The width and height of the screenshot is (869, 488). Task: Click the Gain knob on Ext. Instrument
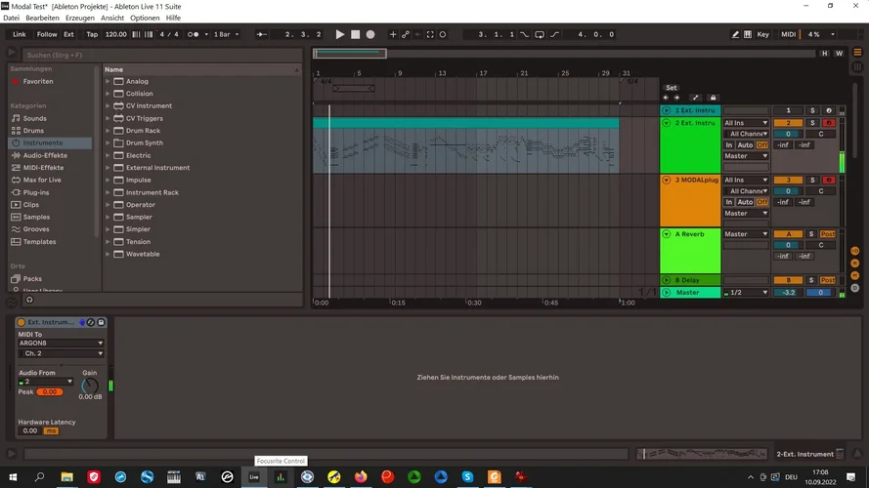[90, 385]
